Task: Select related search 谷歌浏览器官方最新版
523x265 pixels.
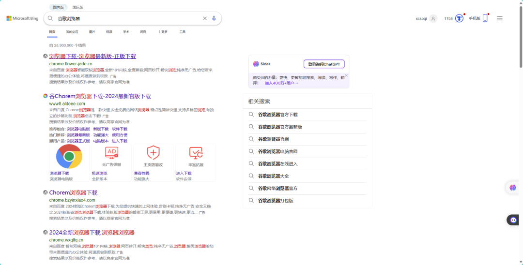Action: (280, 127)
